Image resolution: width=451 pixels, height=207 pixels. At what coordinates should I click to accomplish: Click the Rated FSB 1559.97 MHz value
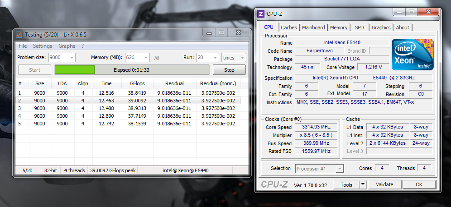click(x=316, y=151)
